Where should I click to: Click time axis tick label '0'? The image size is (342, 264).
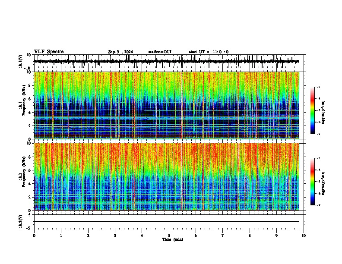34,236
